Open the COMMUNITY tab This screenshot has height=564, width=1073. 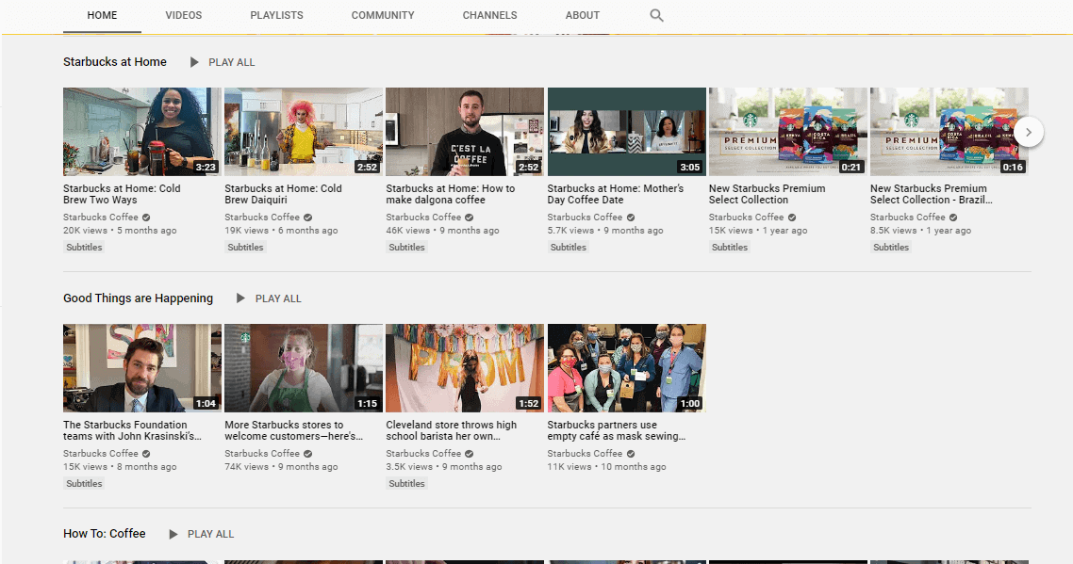[383, 15]
